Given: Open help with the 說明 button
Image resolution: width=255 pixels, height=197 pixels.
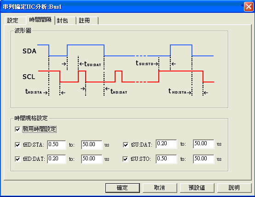Looking at the screenshot, I should coord(234,188).
